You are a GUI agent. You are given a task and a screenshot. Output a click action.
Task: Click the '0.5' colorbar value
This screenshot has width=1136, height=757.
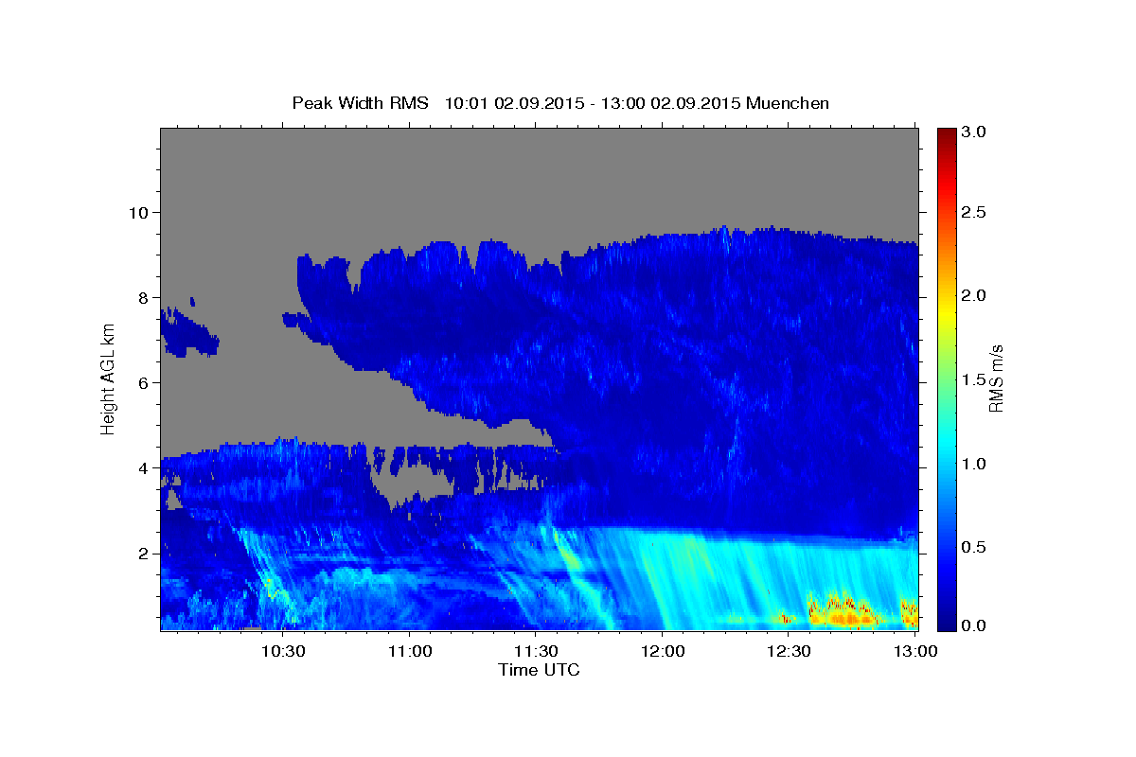click(974, 547)
